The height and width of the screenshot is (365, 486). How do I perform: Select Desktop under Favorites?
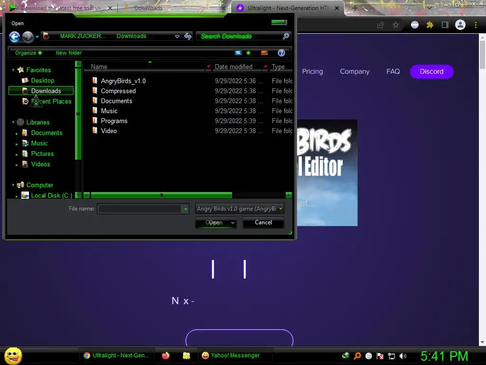[42, 80]
